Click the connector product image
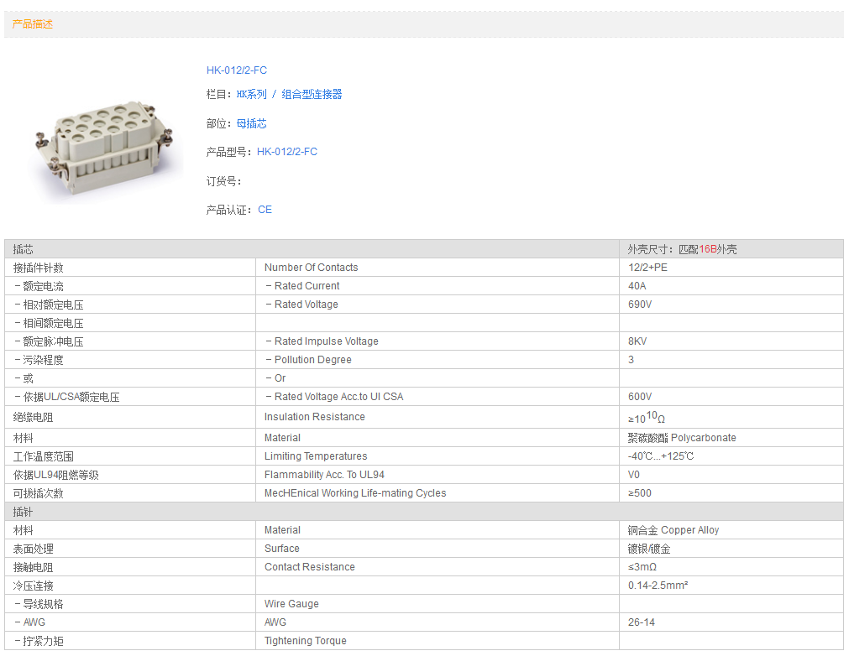Screen dimensions: 849x656 click(x=105, y=144)
